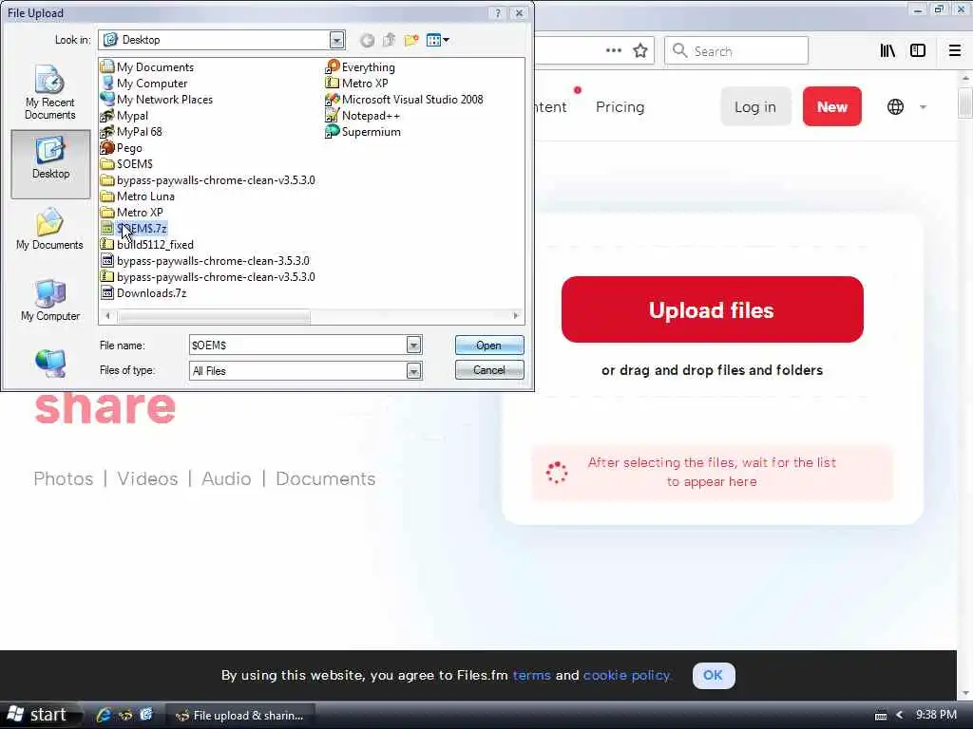Select My Computer in file list
Screen dimensions: 973x729
[144, 84]
